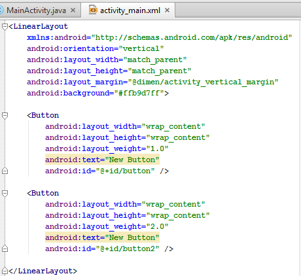Click the Java class icon on MainActivity tab

(x=1, y=10)
